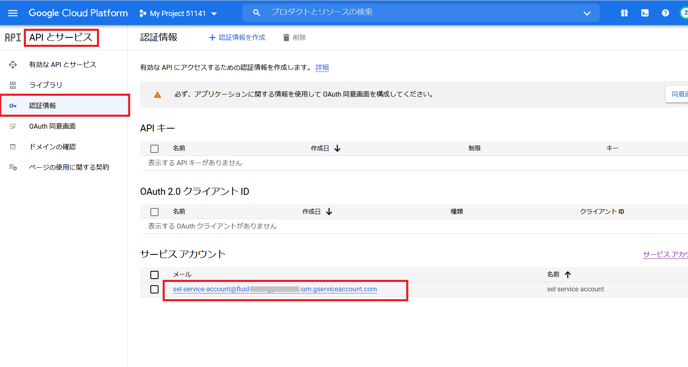Click the domain verification checkbox icon
The width and height of the screenshot is (688, 367).
coord(13,147)
